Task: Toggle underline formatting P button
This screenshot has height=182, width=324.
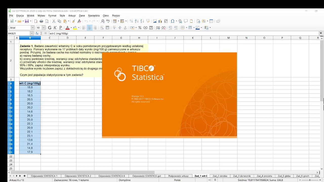Action: click(x=60, y=28)
